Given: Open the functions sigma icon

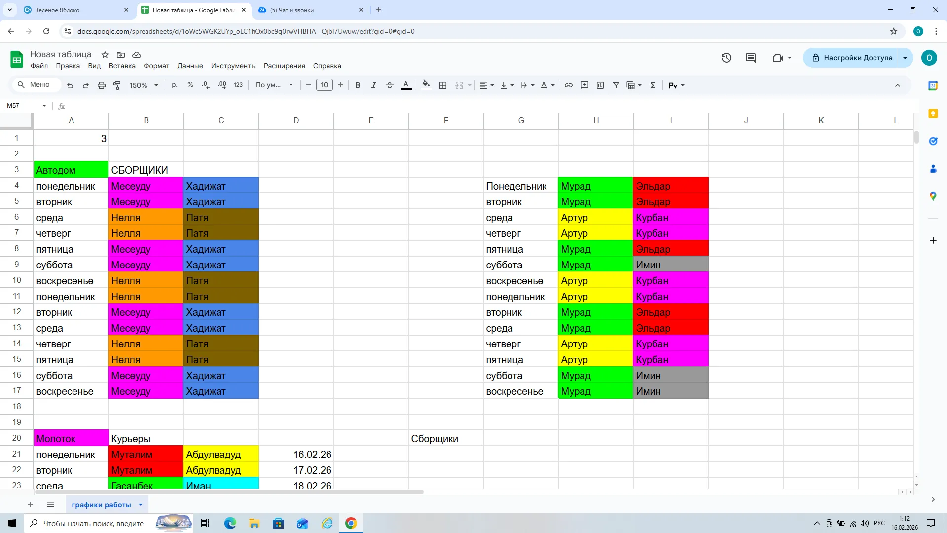Looking at the screenshot, I should [653, 85].
